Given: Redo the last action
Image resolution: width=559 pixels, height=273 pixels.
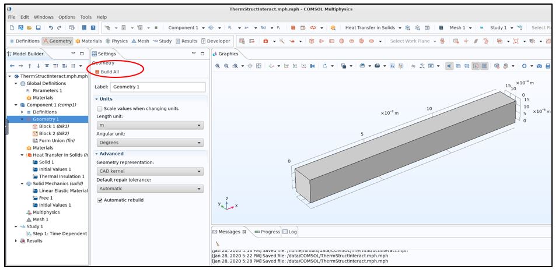Looking at the screenshot, I should coord(59,28).
